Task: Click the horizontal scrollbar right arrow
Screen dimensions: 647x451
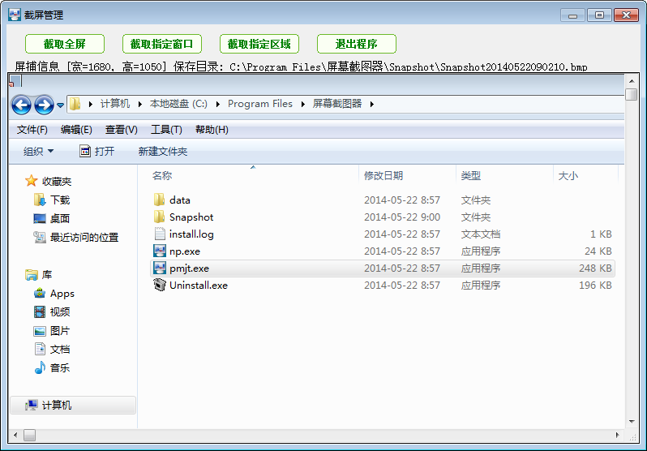Action: (618, 435)
